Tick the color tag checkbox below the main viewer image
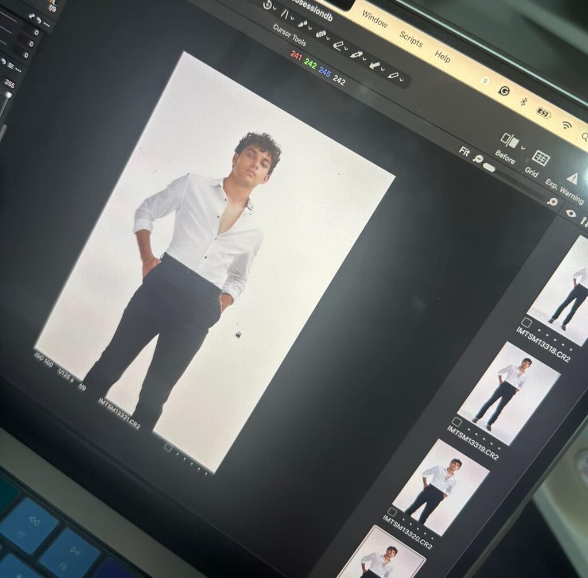The height and width of the screenshot is (578, 588). click(168, 447)
